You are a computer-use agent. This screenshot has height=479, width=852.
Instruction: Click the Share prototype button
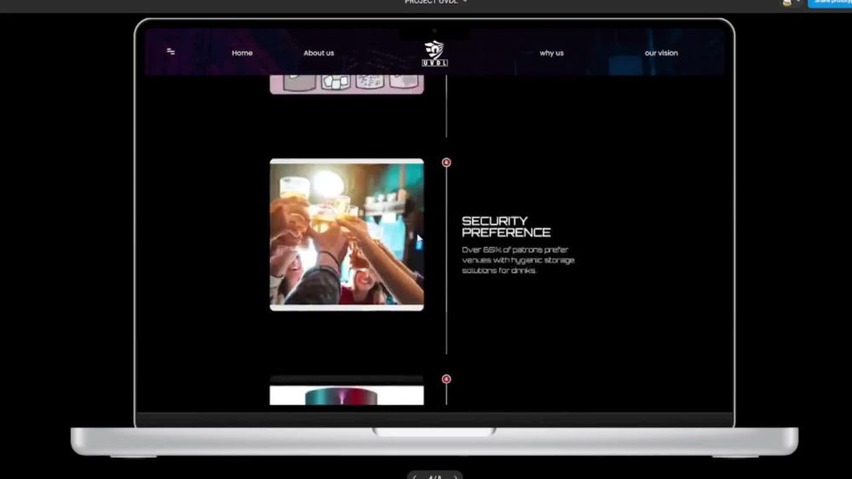[x=830, y=3]
